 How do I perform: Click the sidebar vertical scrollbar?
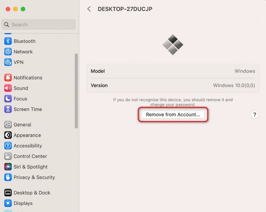click(76, 91)
